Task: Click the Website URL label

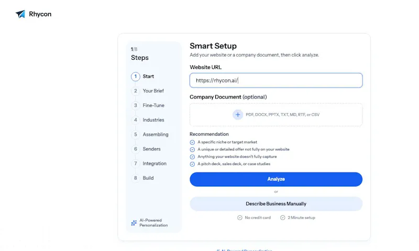Action: coord(205,67)
